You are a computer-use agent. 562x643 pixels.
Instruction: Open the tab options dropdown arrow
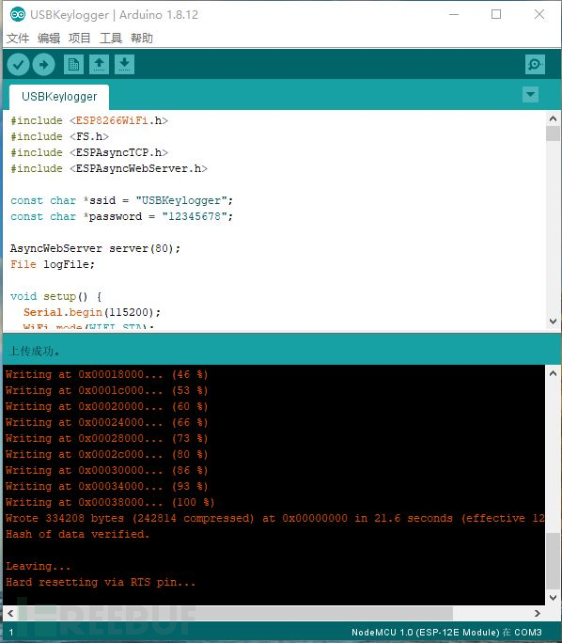coord(530,94)
